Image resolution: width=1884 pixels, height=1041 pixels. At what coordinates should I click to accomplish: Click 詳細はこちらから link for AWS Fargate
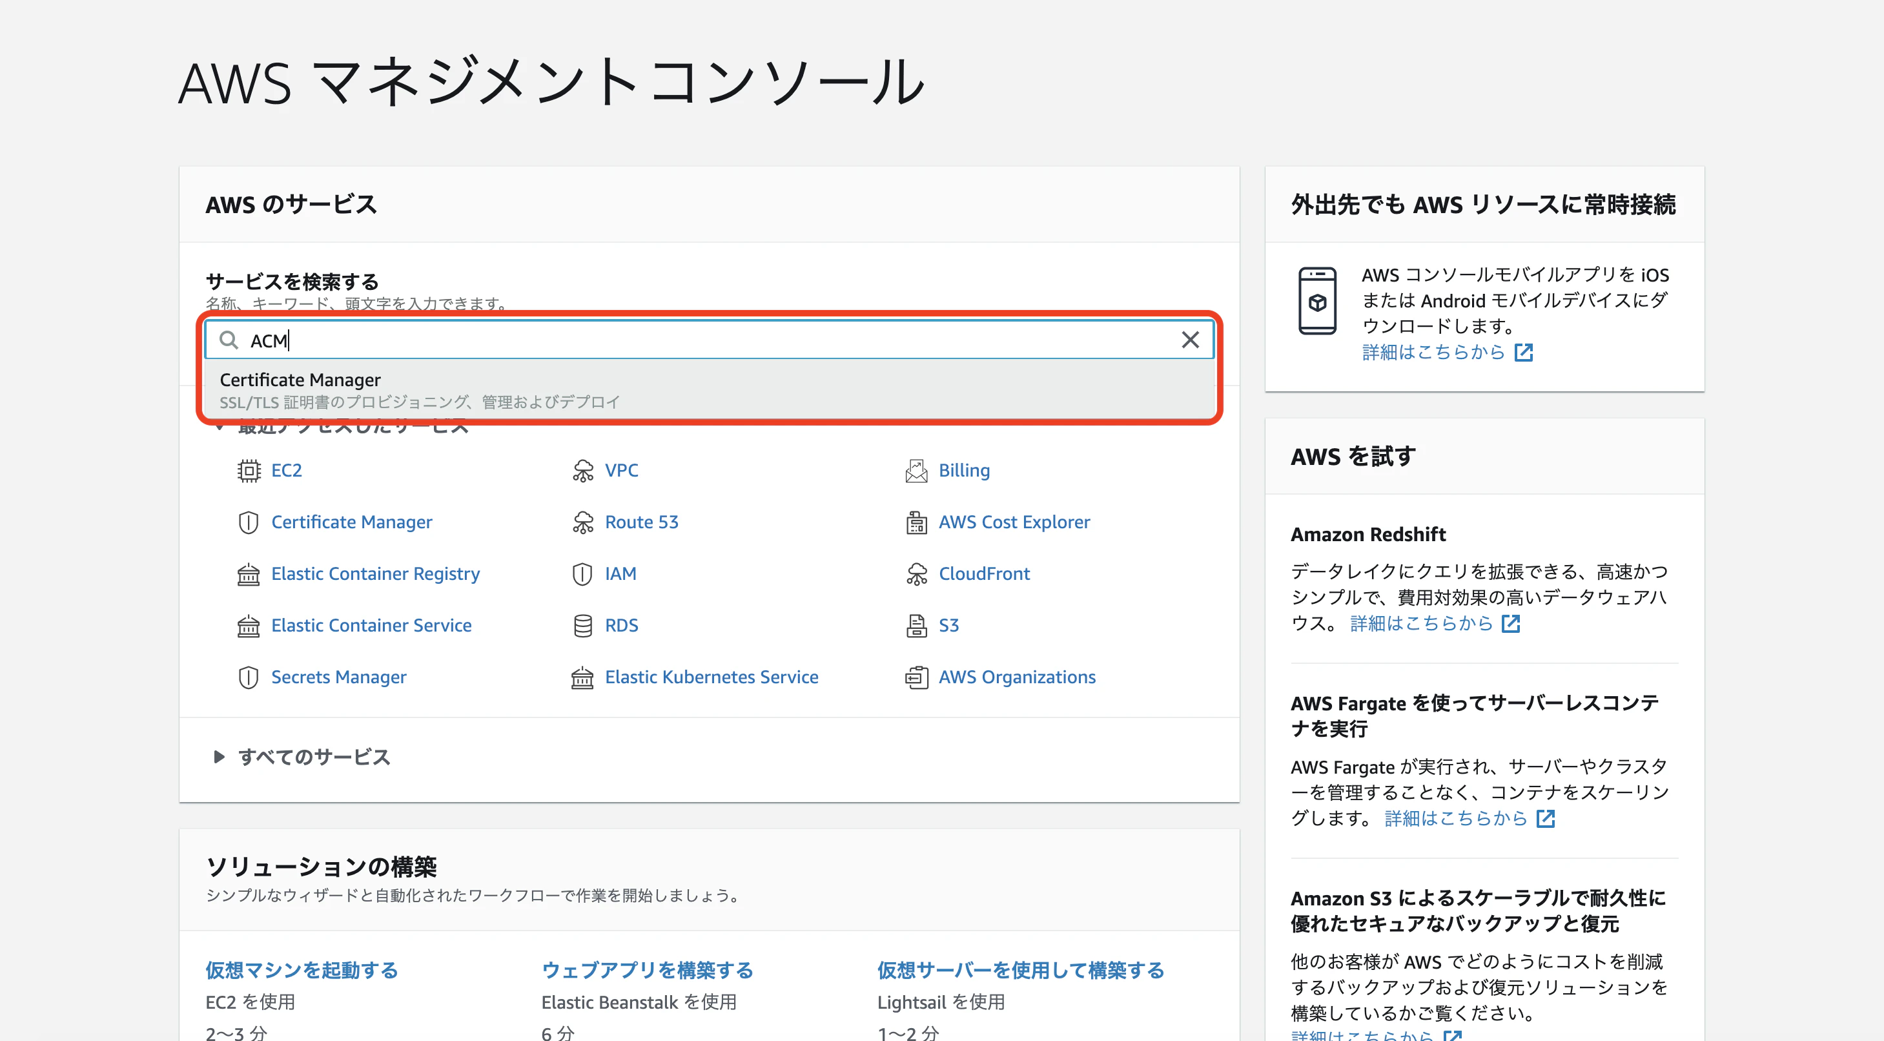point(1469,819)
